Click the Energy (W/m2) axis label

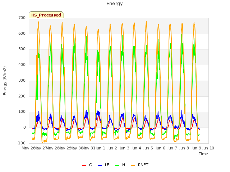pyautogui.click(x=5, y=81)
